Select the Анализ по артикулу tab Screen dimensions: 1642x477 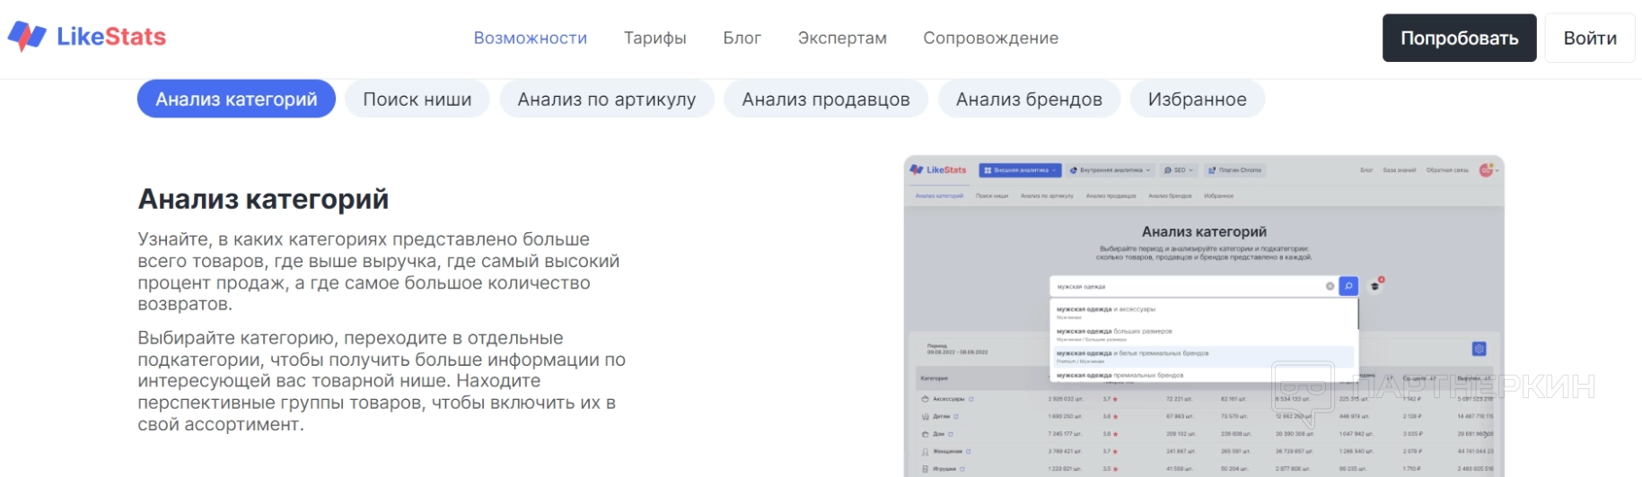point(606,100)
